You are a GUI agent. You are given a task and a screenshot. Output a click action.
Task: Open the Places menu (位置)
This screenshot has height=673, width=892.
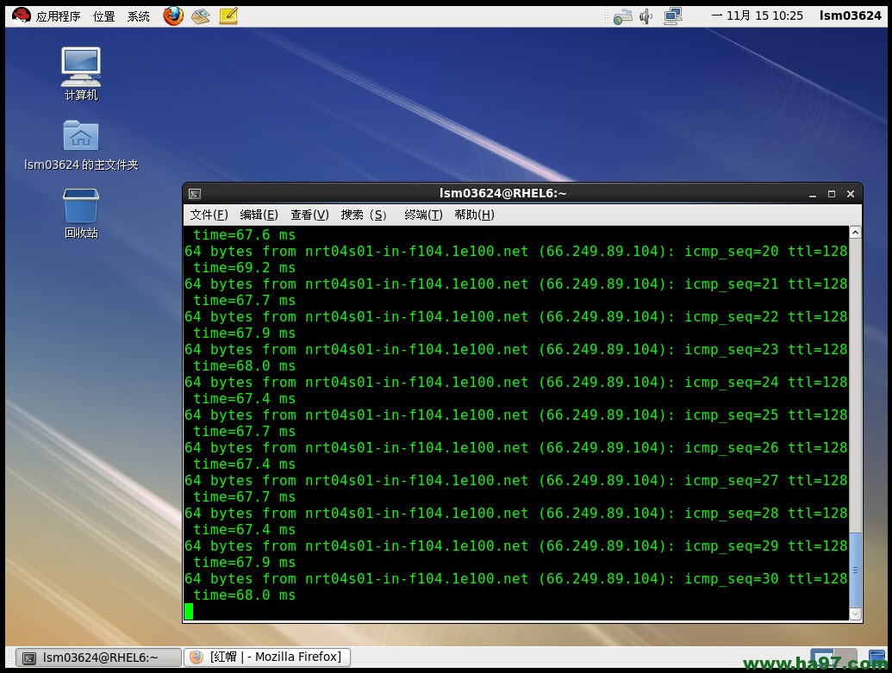[x=103, y=16]
